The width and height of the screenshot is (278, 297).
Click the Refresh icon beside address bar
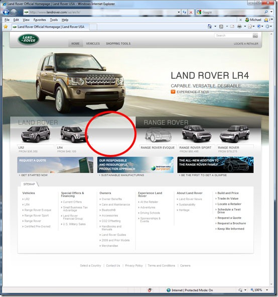184,13
